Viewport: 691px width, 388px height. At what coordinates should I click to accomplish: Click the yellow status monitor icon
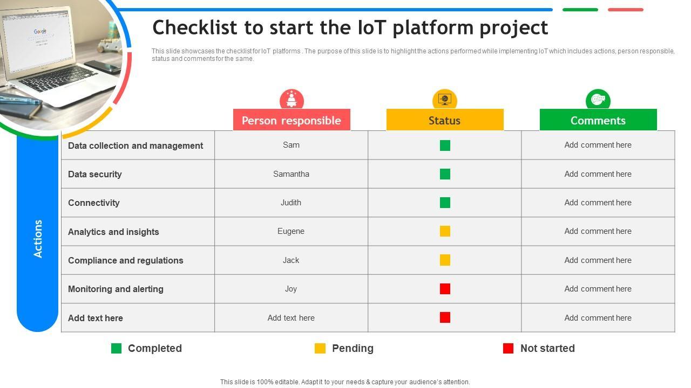(445, 100)
